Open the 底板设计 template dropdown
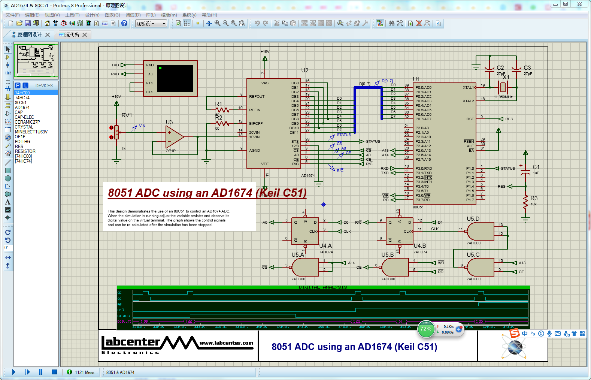The image size is (591, 380). point(151,24)
